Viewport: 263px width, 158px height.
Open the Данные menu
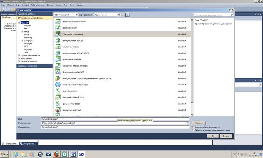[x=50, y=5]
